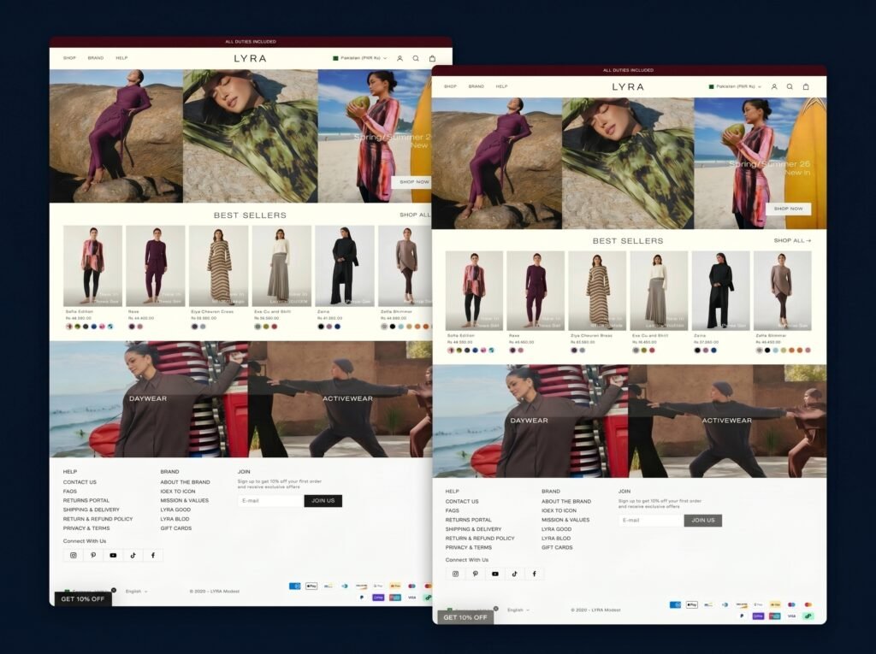
Task: Click JOIN US on the right page
Action: pyautogui.click(x=703, y=520)
